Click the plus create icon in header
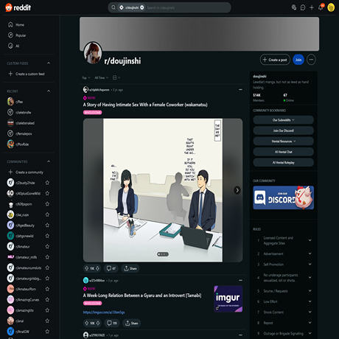The image size is (339, 339). point(312,7)
